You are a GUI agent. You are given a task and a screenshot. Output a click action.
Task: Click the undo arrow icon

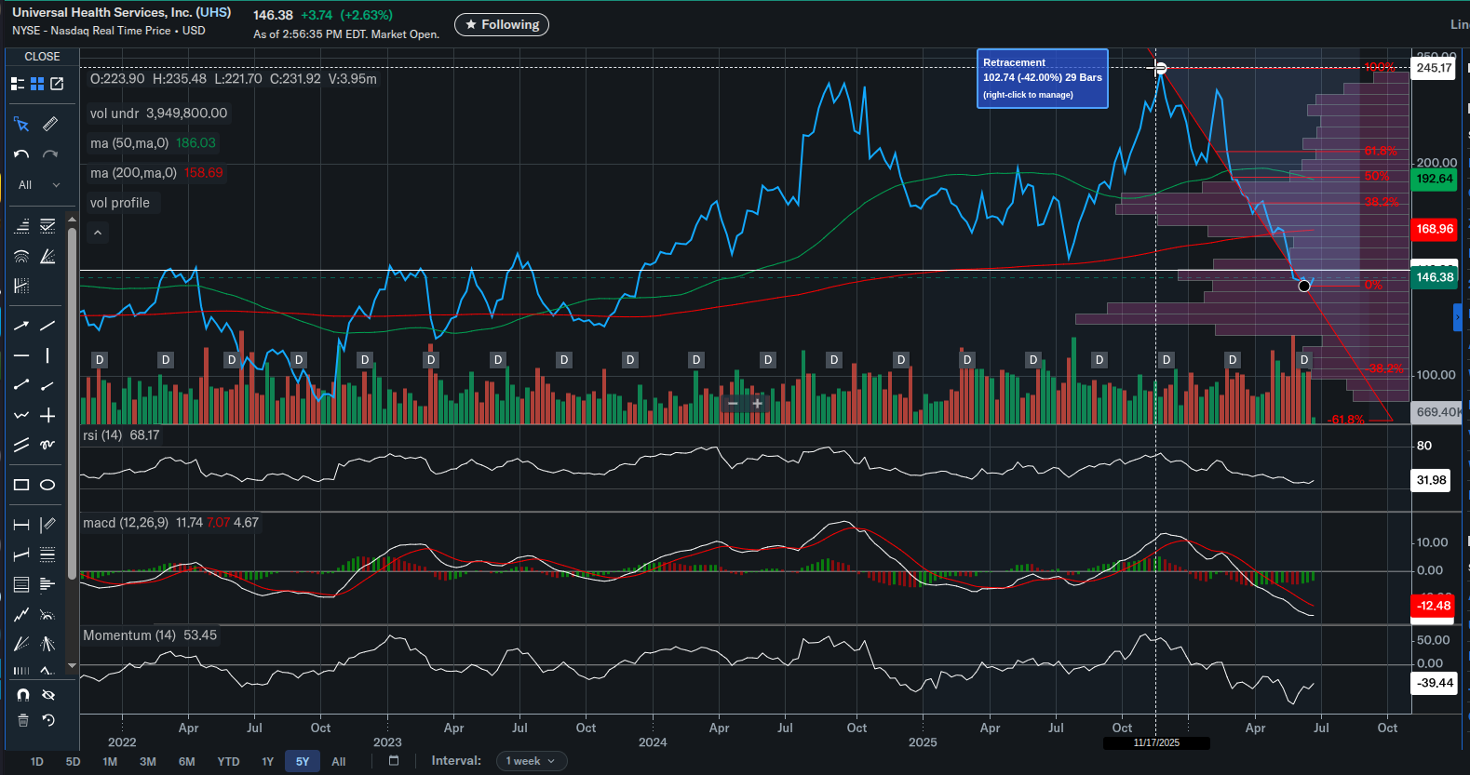pos(21,154)
